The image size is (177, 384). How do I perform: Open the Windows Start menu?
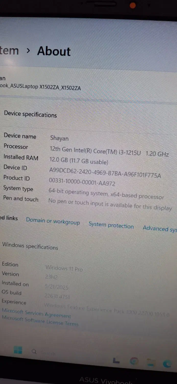18,350
